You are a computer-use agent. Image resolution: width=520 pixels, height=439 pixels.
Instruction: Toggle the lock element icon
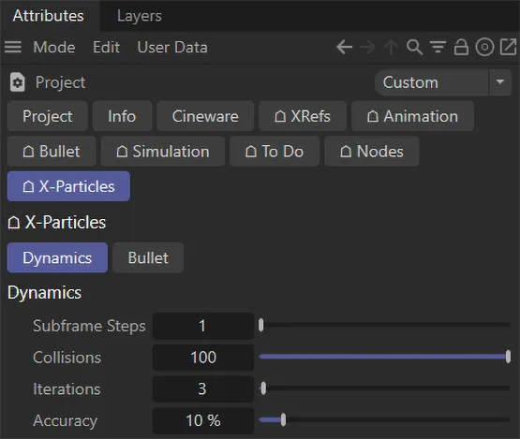pos(461,47)
